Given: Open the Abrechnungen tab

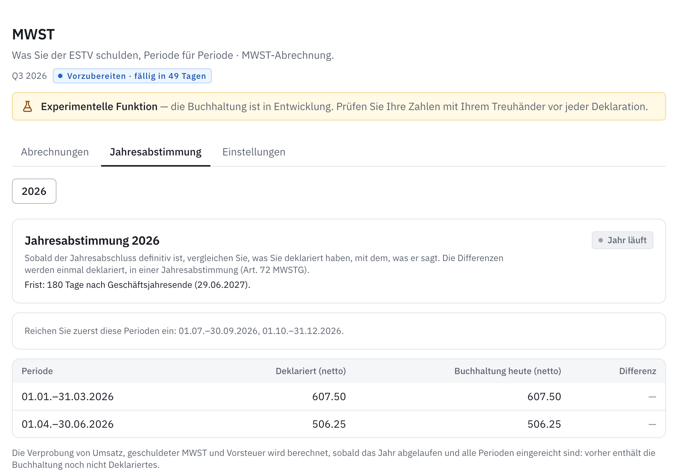Looking at the screenshot, I should [x=55, y=152].
